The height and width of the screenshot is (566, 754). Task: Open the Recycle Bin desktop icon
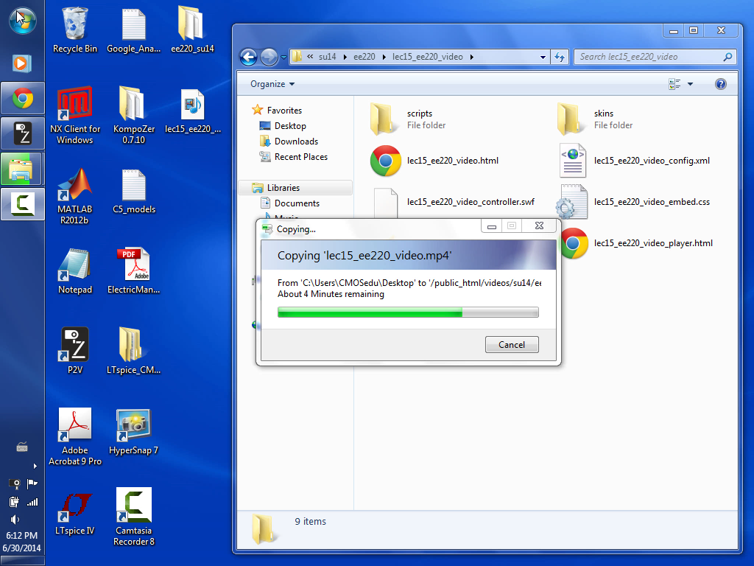pyautogui.click(x=74, y=30)
